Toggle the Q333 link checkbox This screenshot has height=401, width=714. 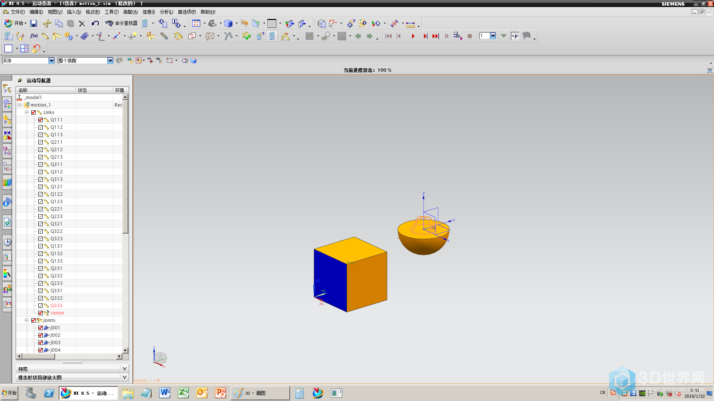click(x=41, y=306)
